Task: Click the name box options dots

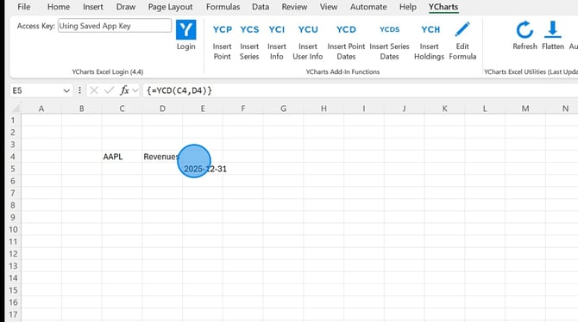Action: 79,90
